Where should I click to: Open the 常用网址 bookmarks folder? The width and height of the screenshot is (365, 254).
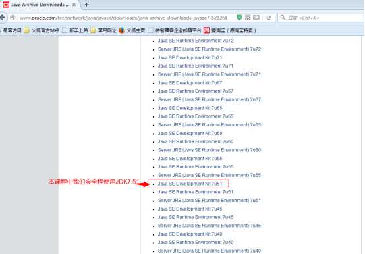(103, 30)
